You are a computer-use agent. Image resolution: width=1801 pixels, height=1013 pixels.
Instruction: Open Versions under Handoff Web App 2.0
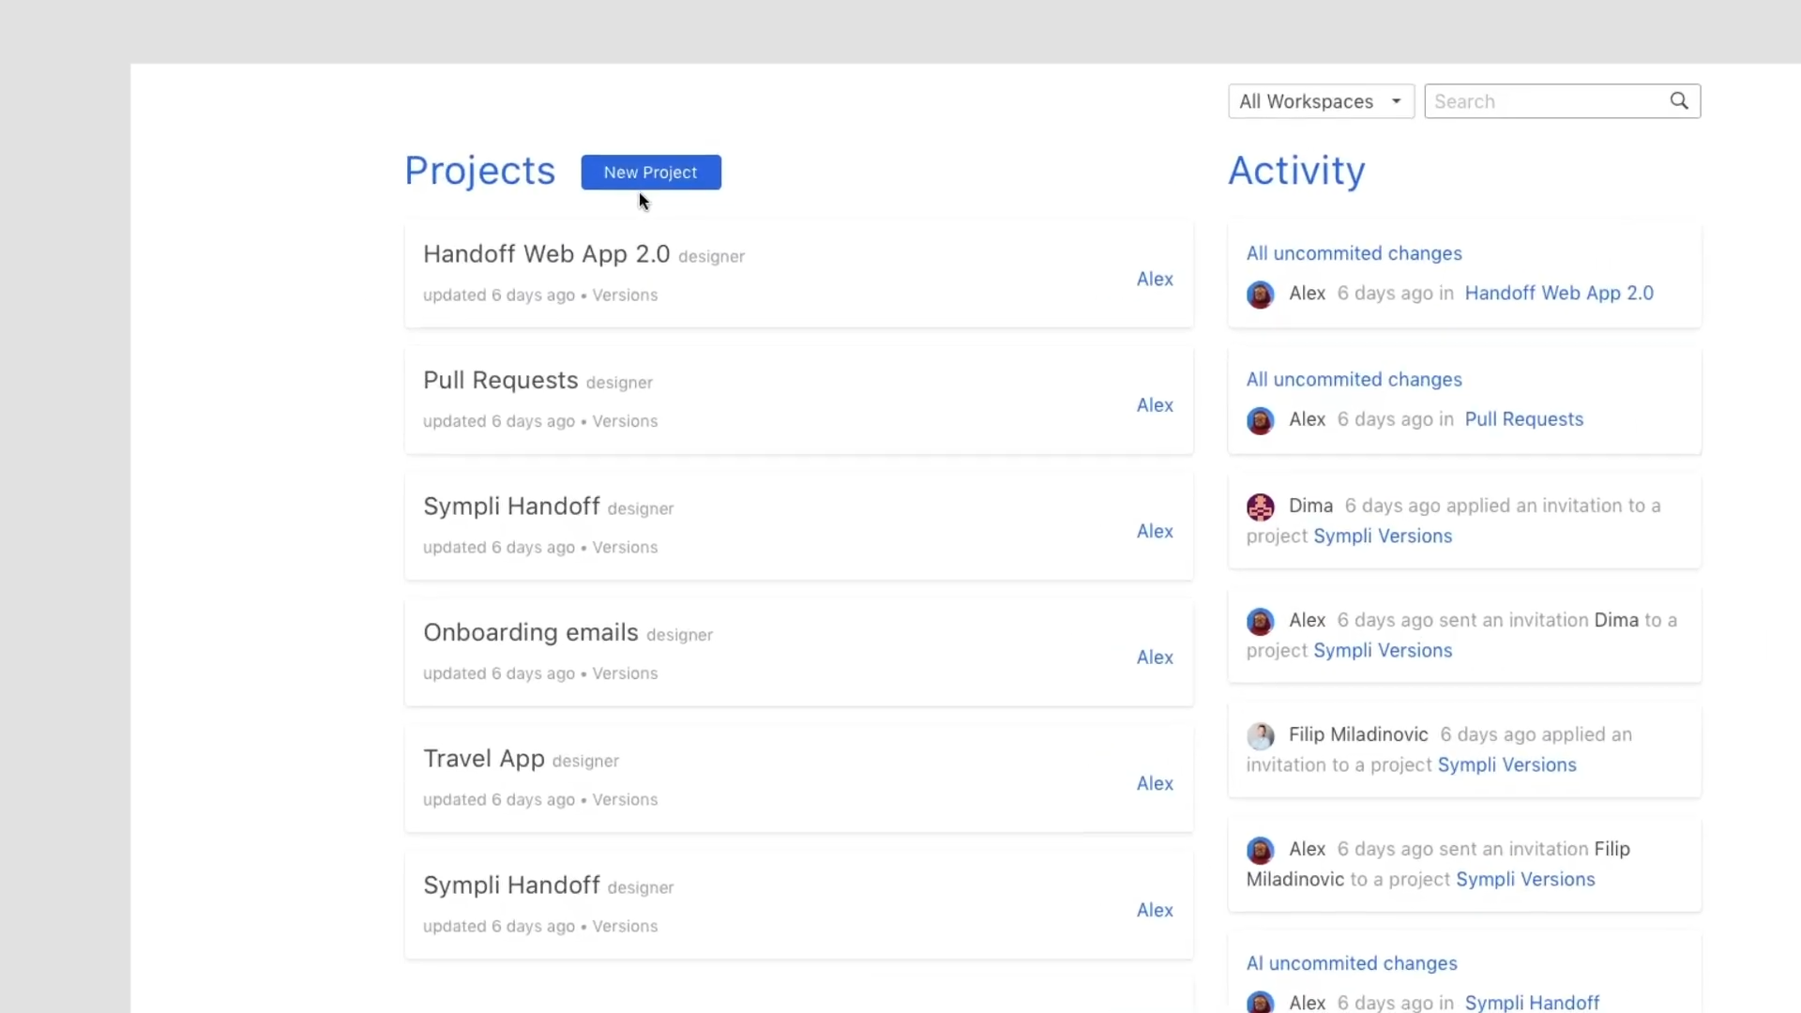click(625, 295)
